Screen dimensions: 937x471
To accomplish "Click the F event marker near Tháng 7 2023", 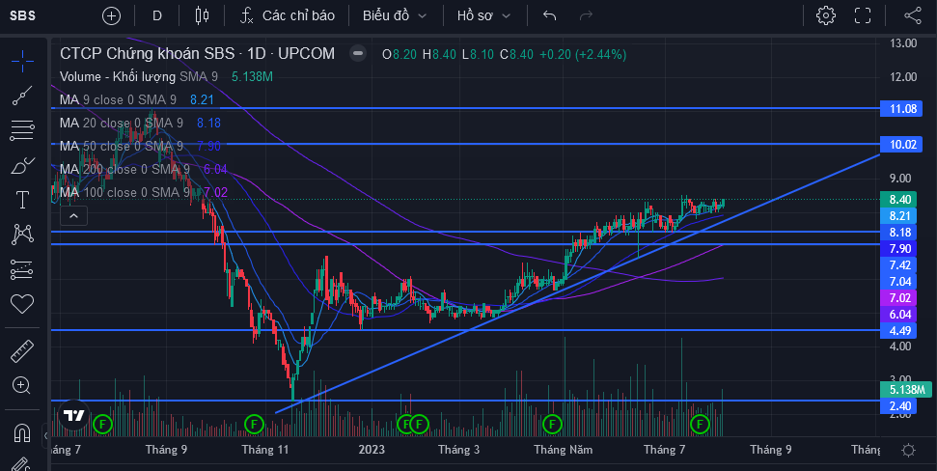I will (700, 425).
